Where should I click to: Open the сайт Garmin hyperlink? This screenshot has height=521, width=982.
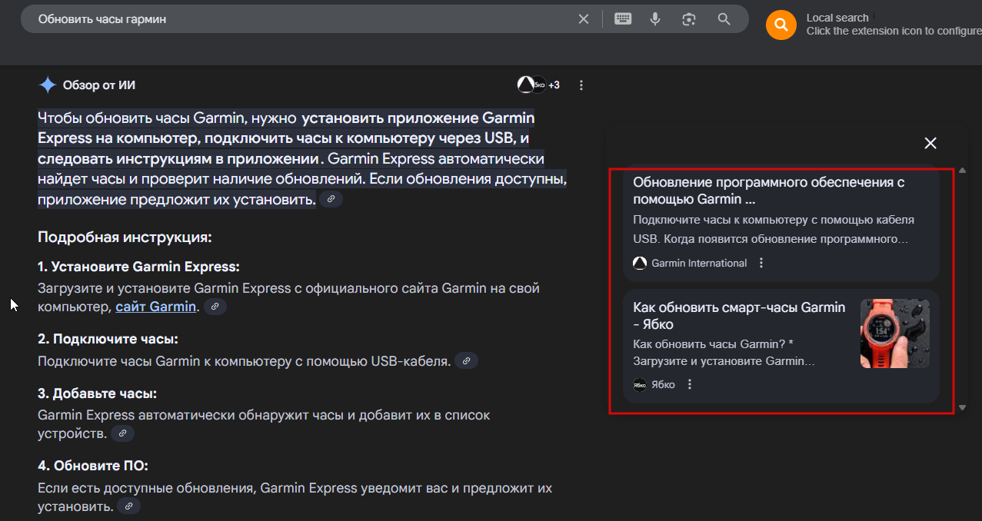(156, 307)
